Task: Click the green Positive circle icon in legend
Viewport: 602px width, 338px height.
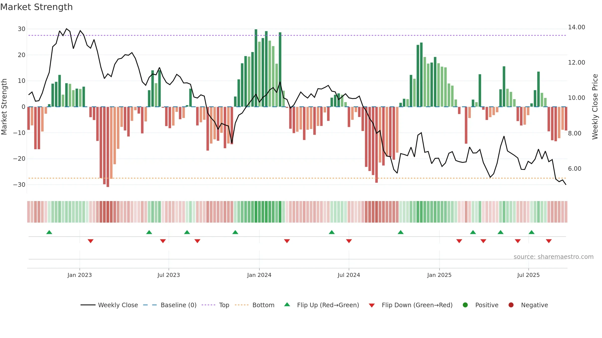Action: (x=465, y=305)
